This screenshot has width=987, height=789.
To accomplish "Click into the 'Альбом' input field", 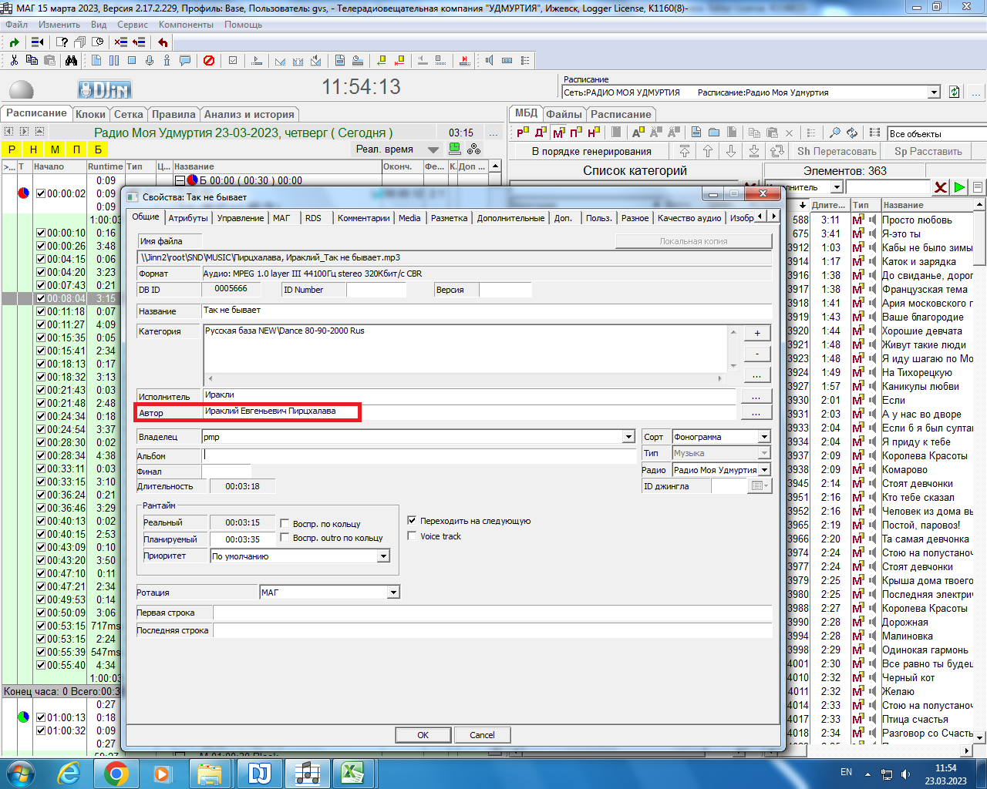I will 419,455.
